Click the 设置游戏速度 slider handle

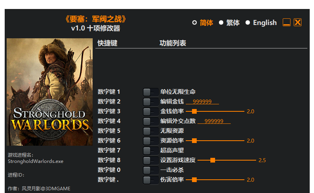(x=213, y=160)
